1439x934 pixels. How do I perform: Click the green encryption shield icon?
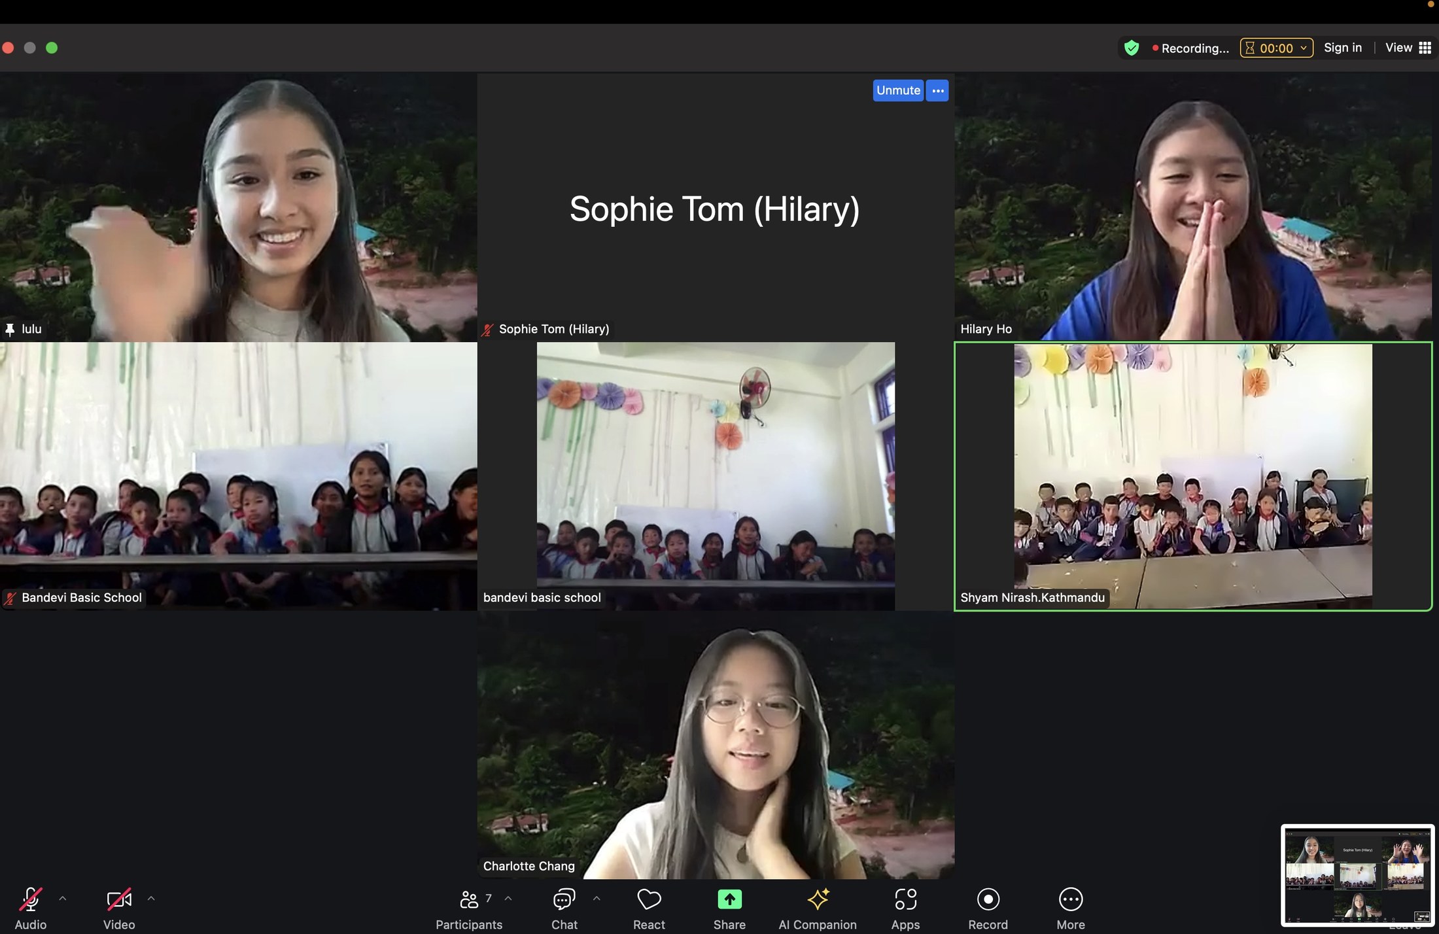(x=1132, y=48)
